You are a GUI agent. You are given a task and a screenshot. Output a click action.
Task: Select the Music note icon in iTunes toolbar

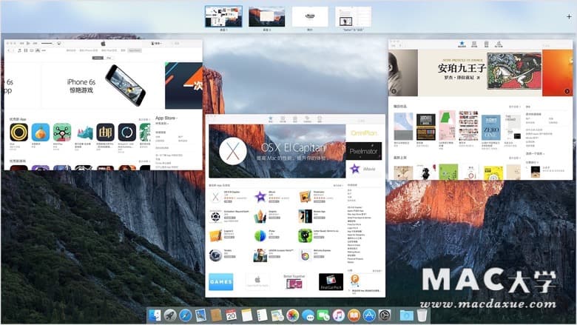click(19, 50)
